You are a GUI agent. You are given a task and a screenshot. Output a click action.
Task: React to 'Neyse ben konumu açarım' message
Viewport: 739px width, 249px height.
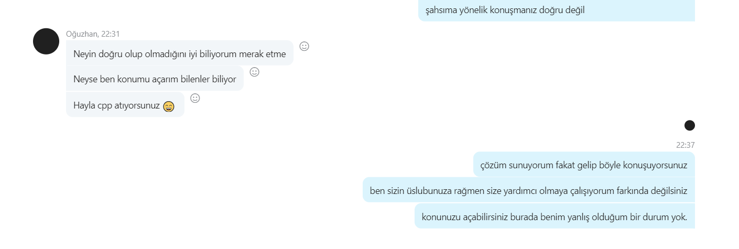coord(255,72)
